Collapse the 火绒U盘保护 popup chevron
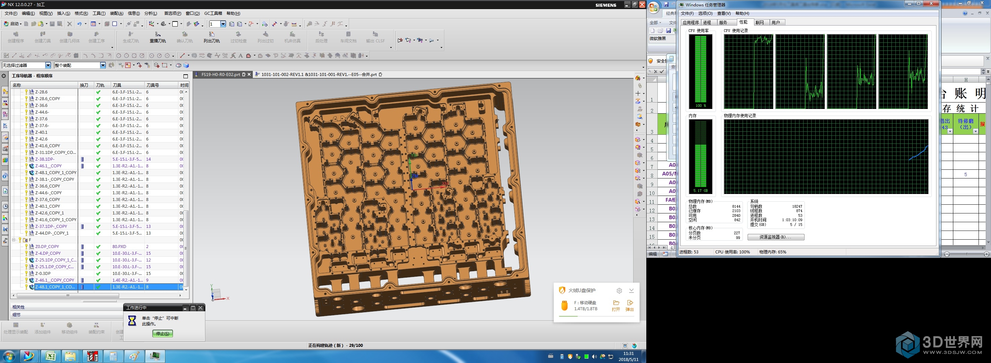The height and width of the screenshot is (363, 991). [x=631, y=290]
